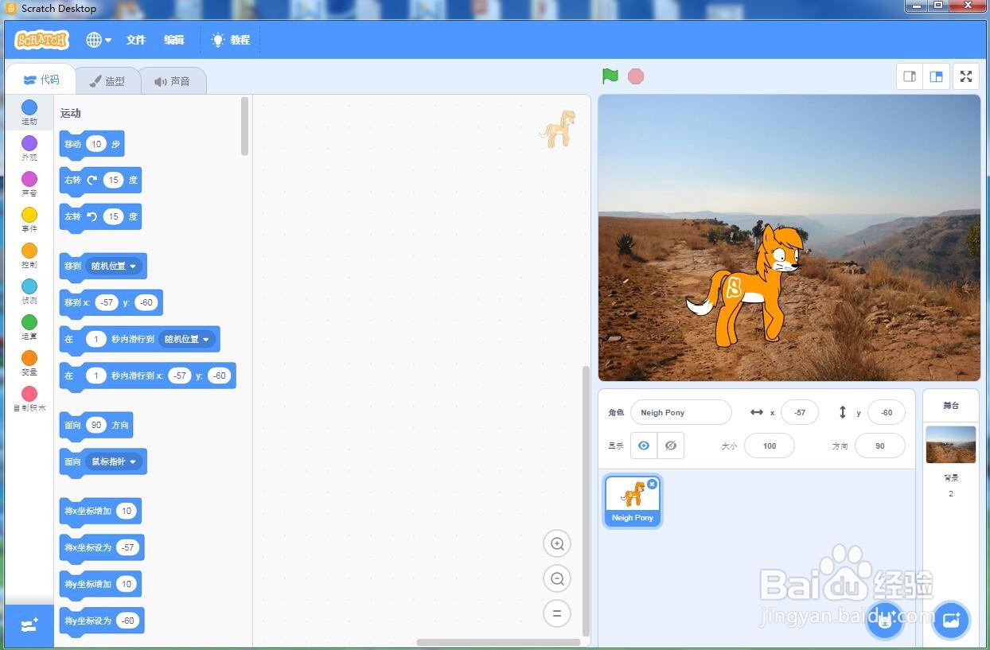The image size is (990, 650).
Task: Open the 编辑 menu
Action: 174,40
